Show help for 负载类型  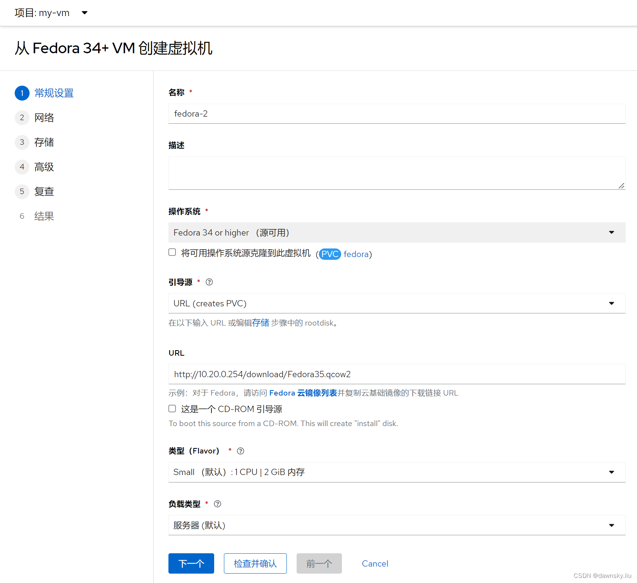click(x=218, y=504)
